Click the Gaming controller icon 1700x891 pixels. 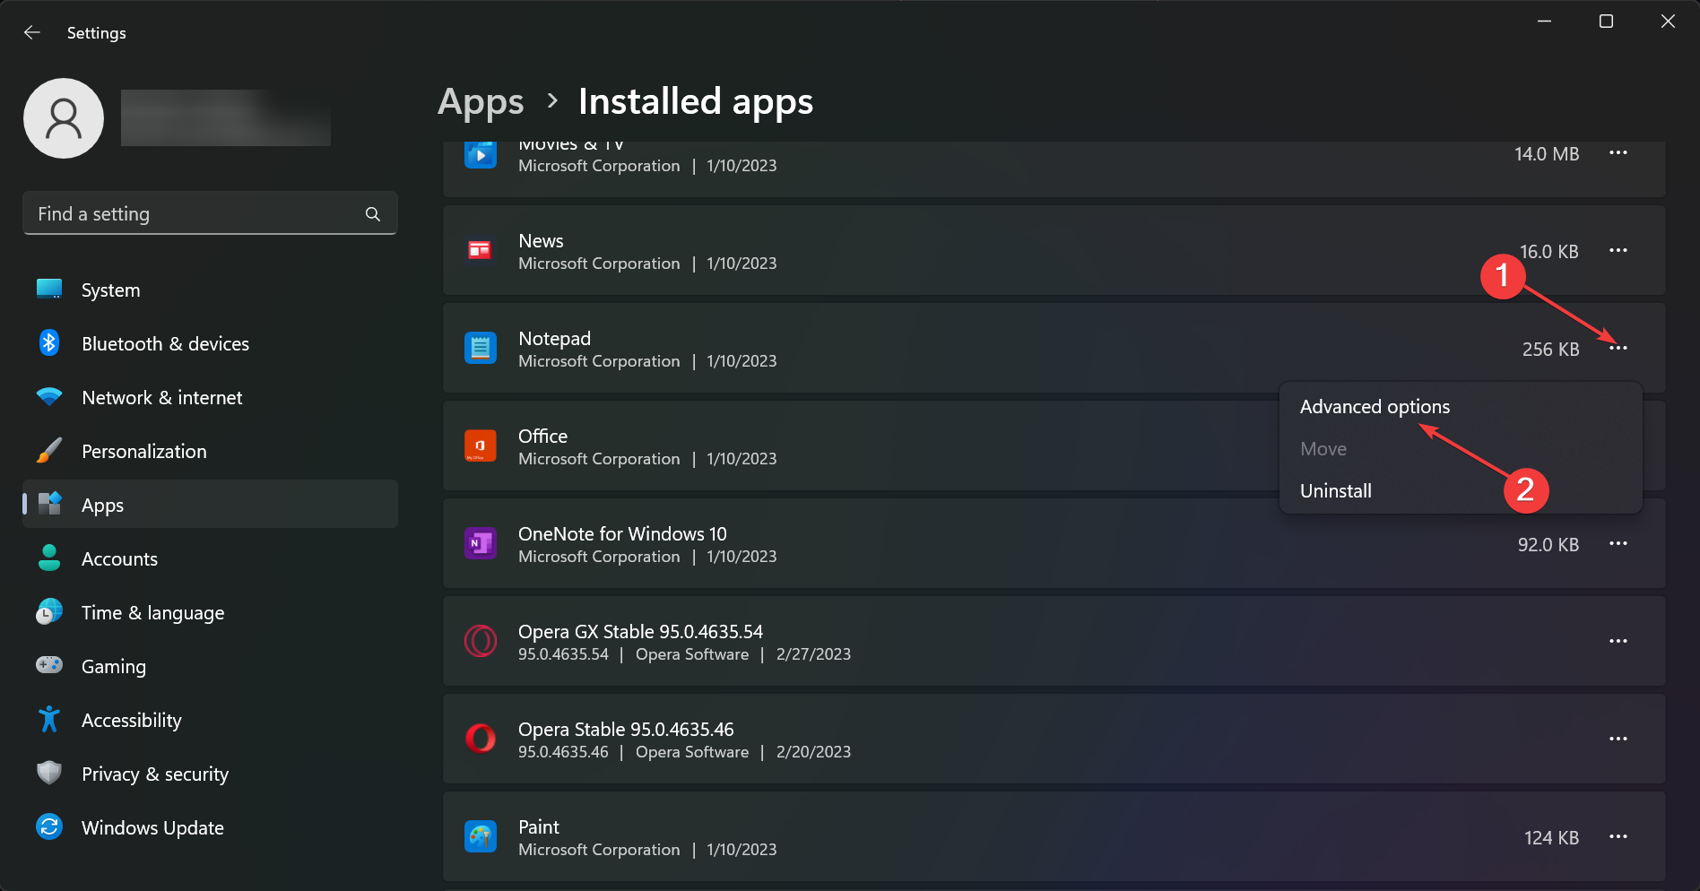pyautogui.click(x=49, y=665)
